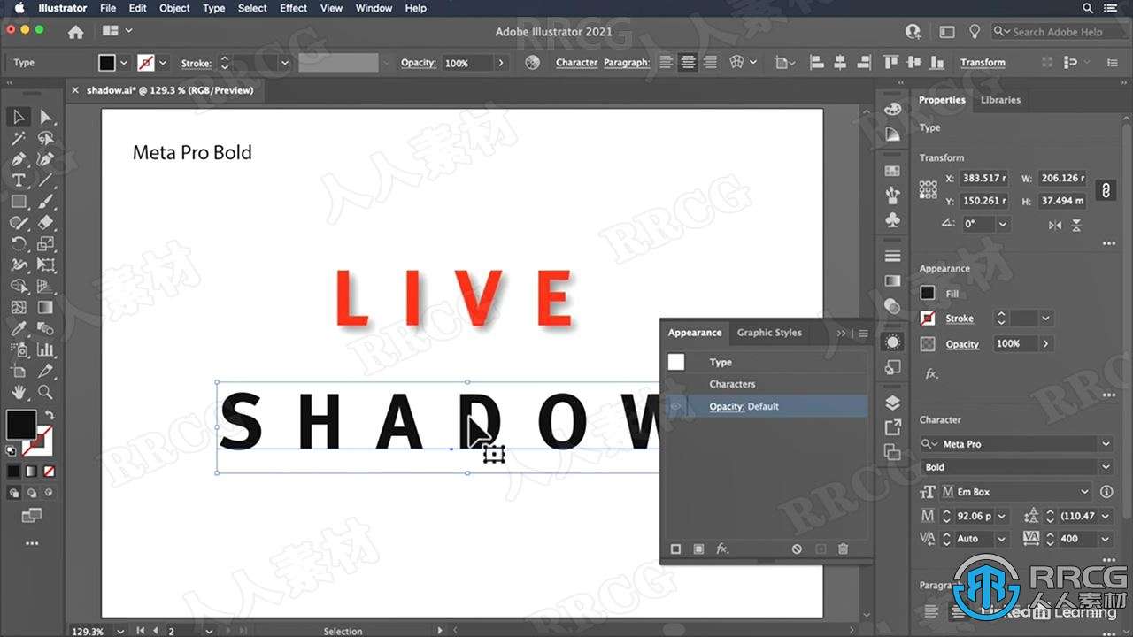This screenshot has height=637, width=1133.
Task: Select the Zoom tool
Action: [x=46, y=393]
